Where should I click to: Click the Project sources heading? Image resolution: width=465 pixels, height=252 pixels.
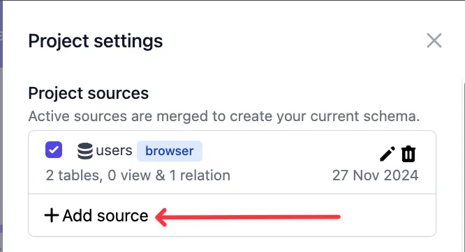[x=89, y=93]
